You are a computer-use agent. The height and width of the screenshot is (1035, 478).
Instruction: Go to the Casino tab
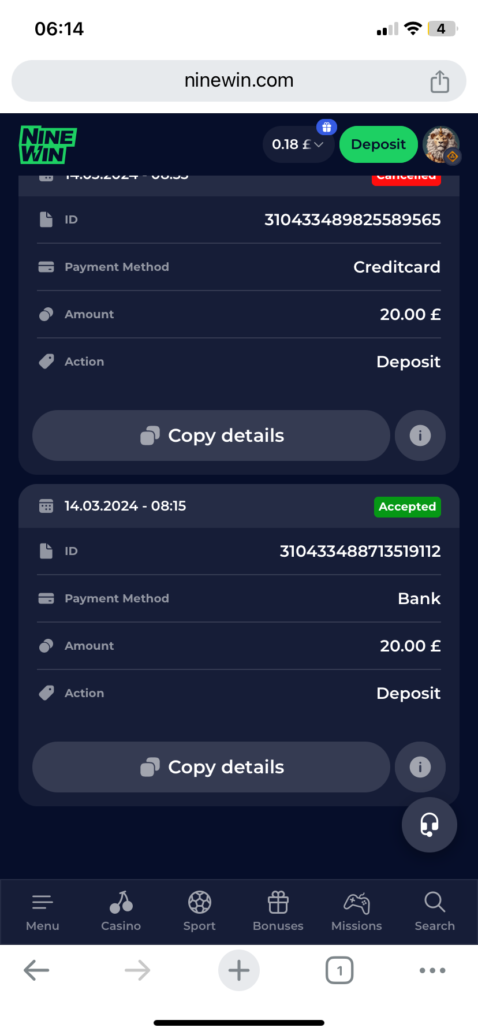121,911
